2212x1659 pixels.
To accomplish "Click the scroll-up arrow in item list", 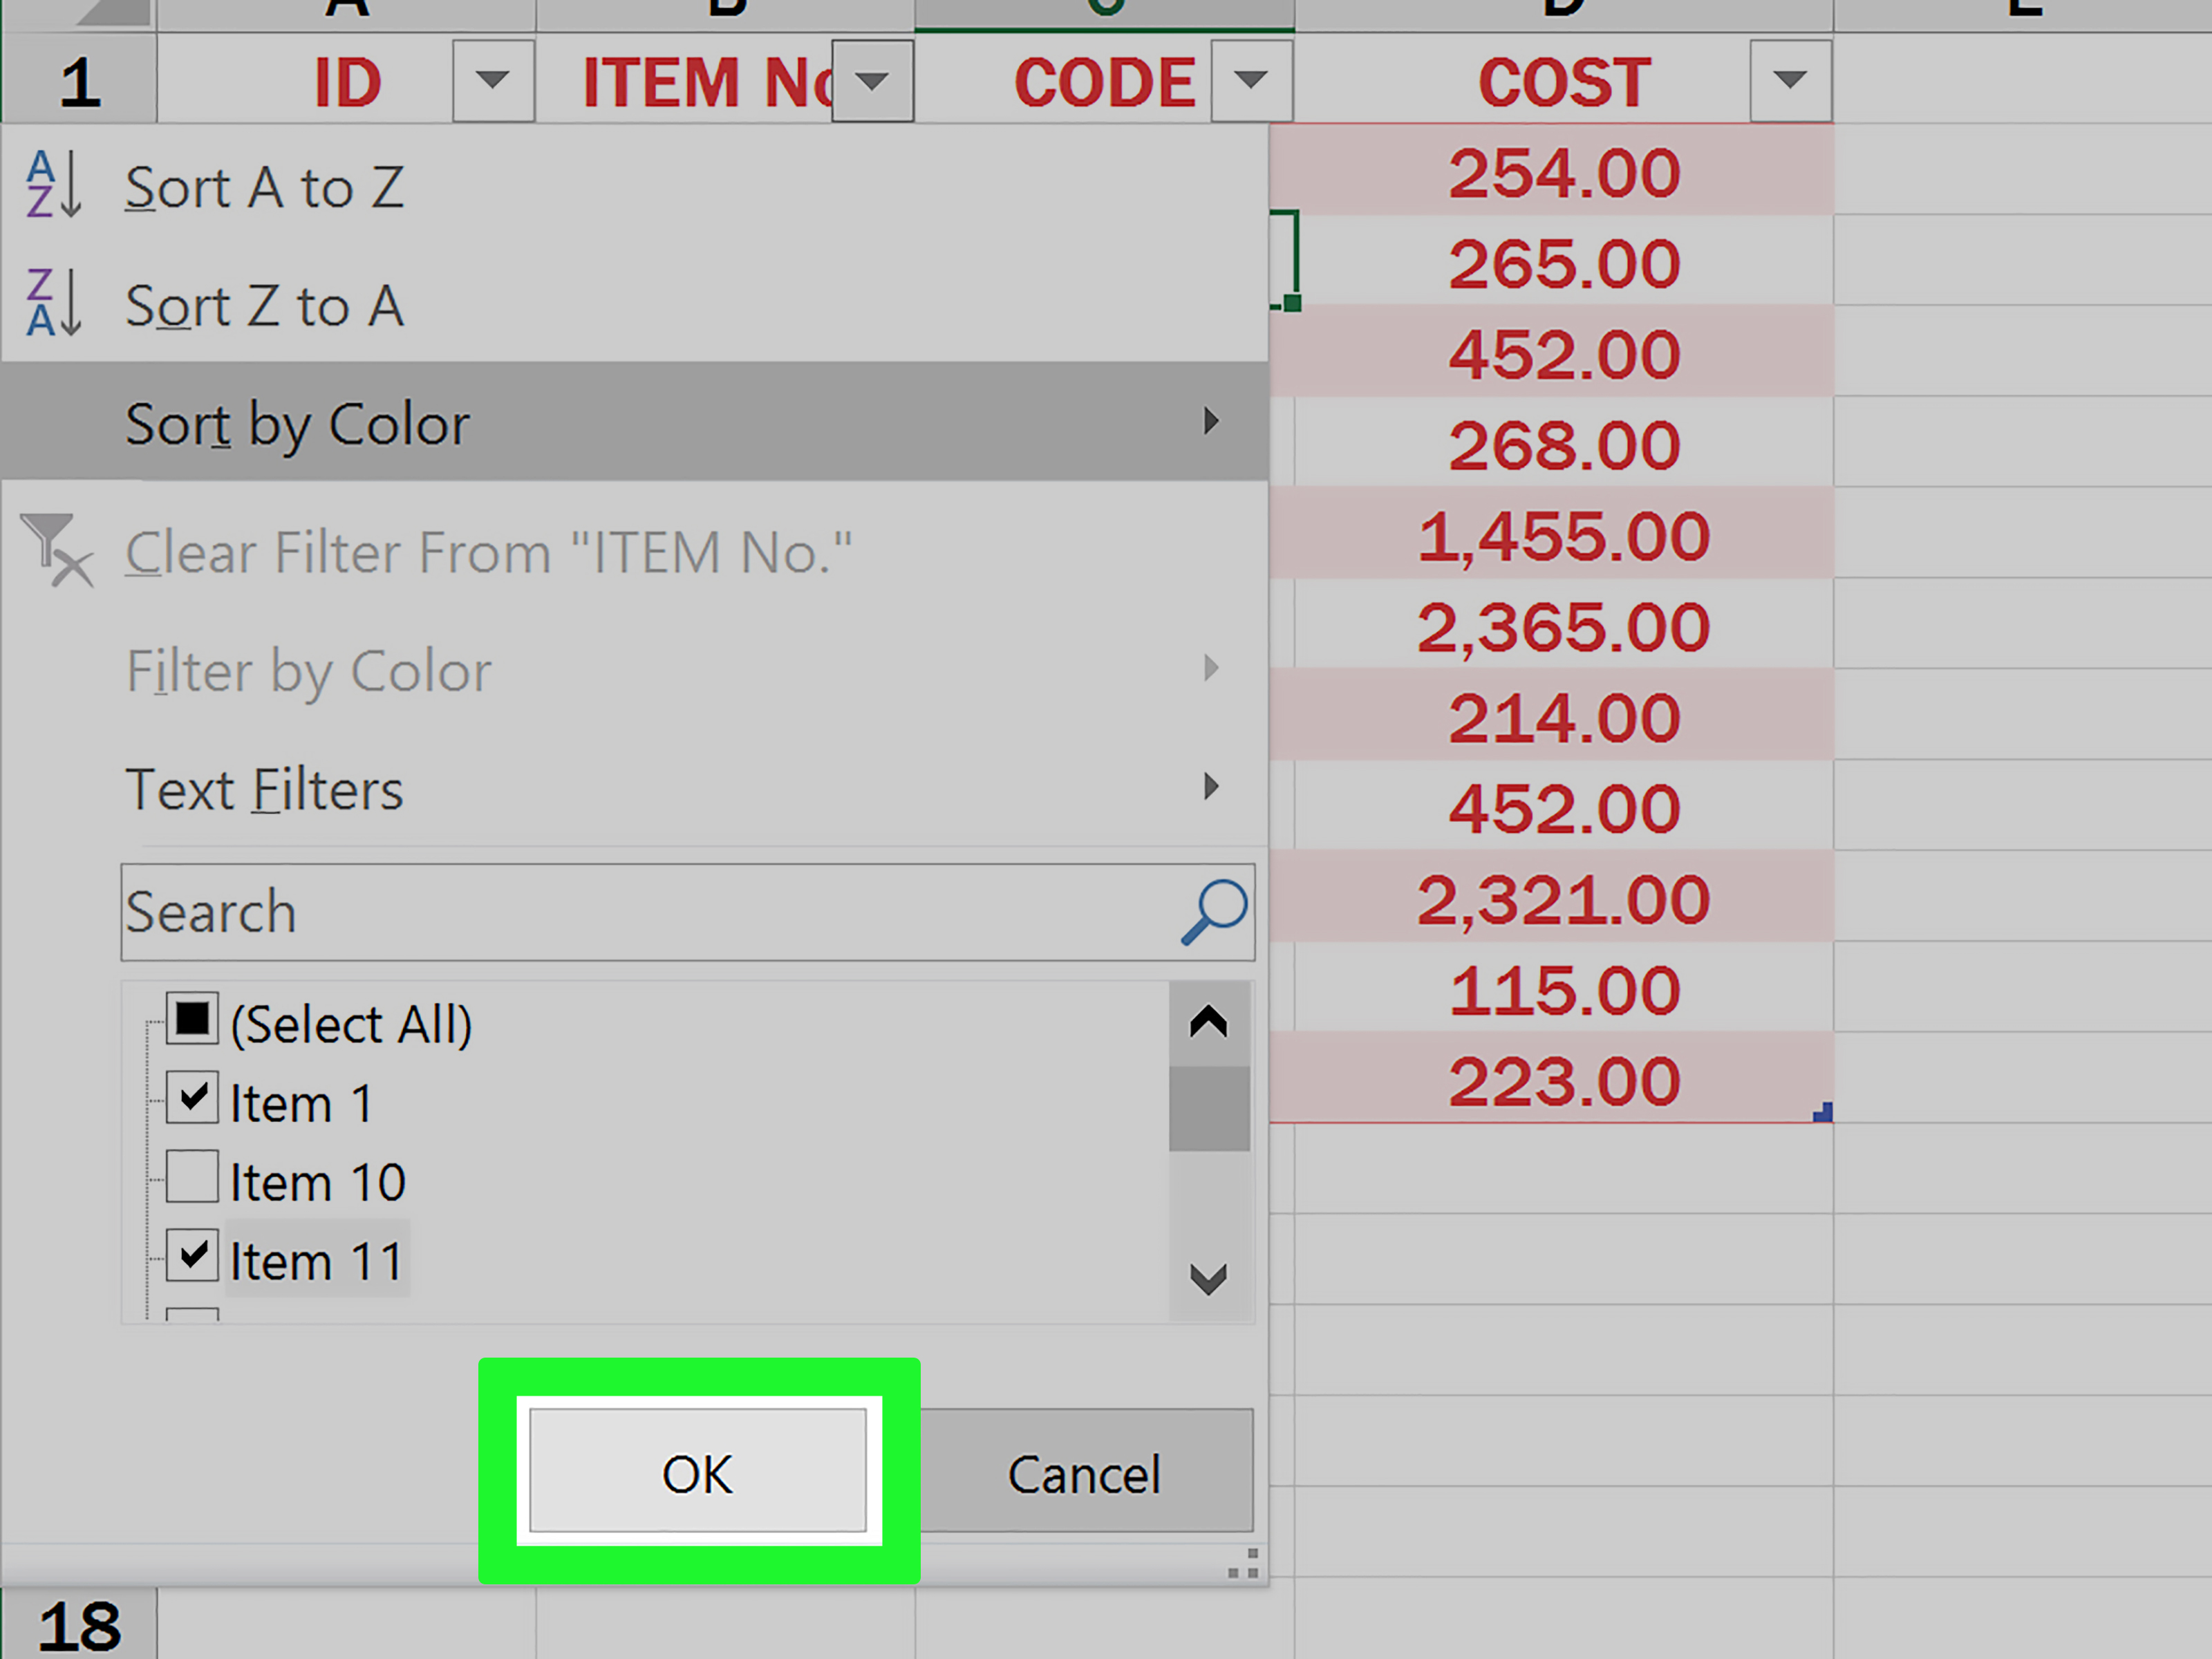I will tap(1207, 1022).
